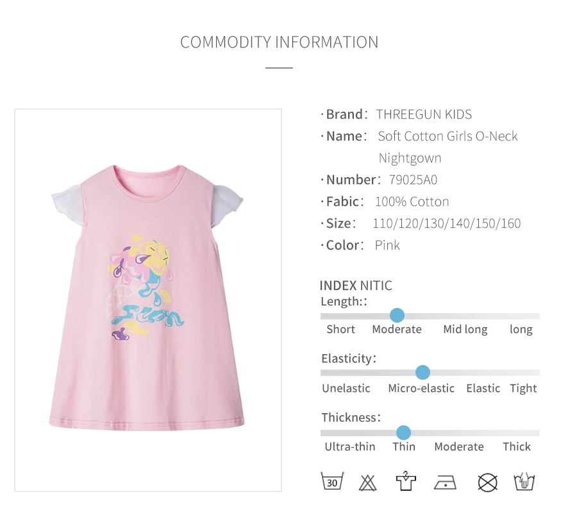Image resolution: width=577 pixels, height=528 pixels.
Task: Click the product number 79025A0
Action: pos(413,180)
